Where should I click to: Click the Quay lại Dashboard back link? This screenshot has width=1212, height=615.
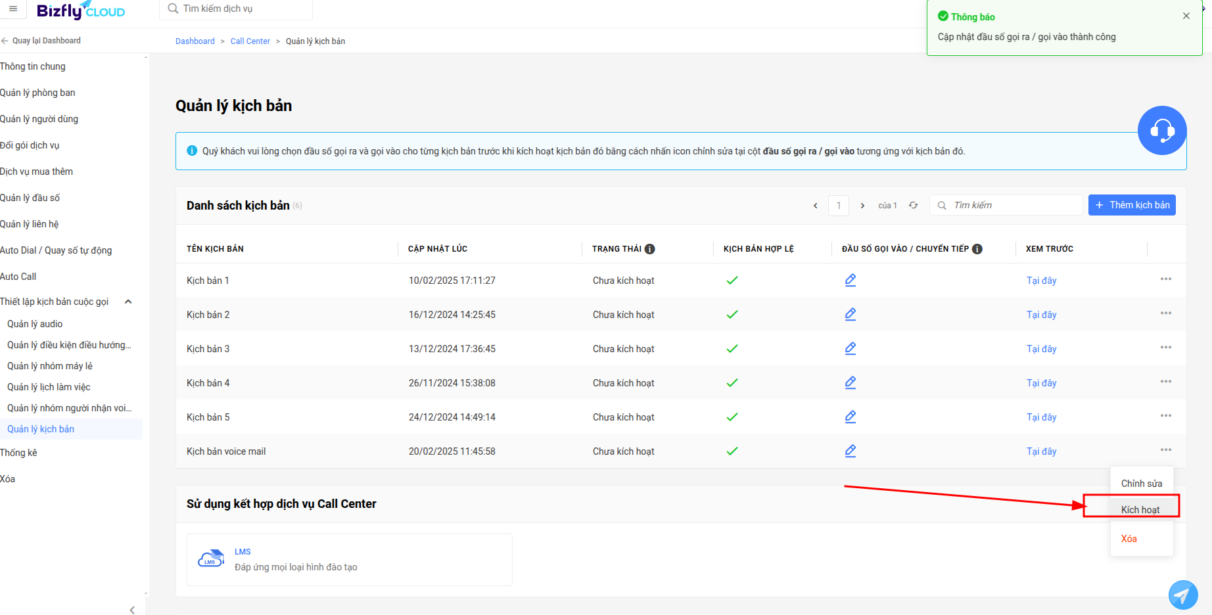pyautogui.click(x=41, y=41)
